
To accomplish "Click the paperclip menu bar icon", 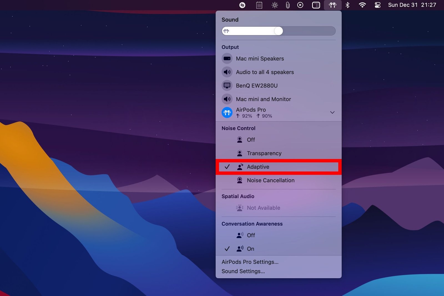I will (x=287, y=5).
